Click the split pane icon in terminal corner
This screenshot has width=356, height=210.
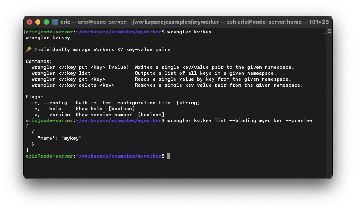click(x=329, y=32)
